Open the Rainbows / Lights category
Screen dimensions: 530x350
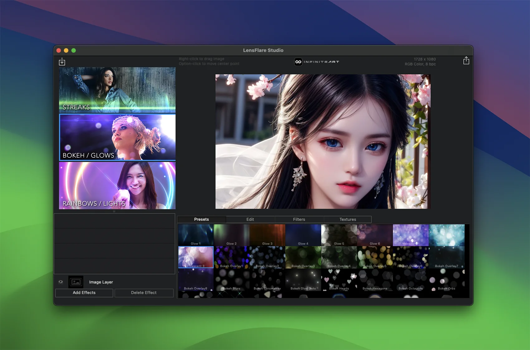pos(117,185)
